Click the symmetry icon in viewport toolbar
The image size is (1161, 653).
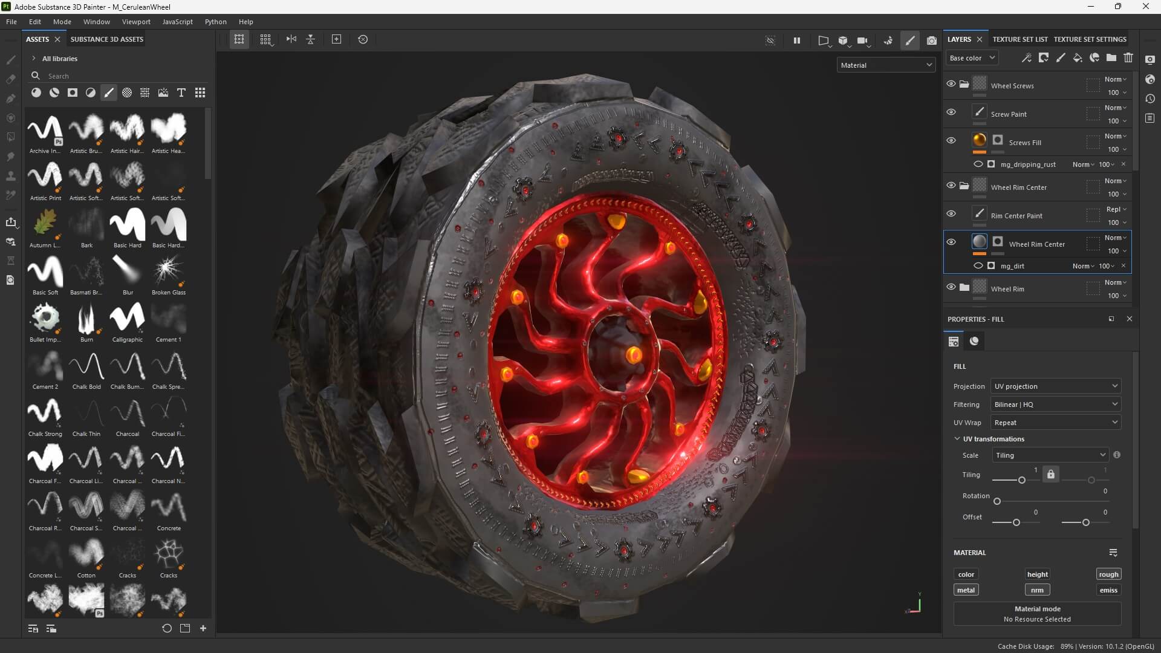291,39
